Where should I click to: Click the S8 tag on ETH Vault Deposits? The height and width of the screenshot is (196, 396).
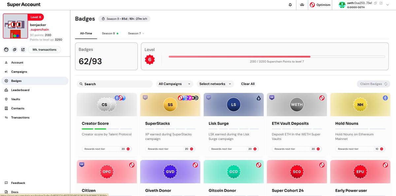272,98
